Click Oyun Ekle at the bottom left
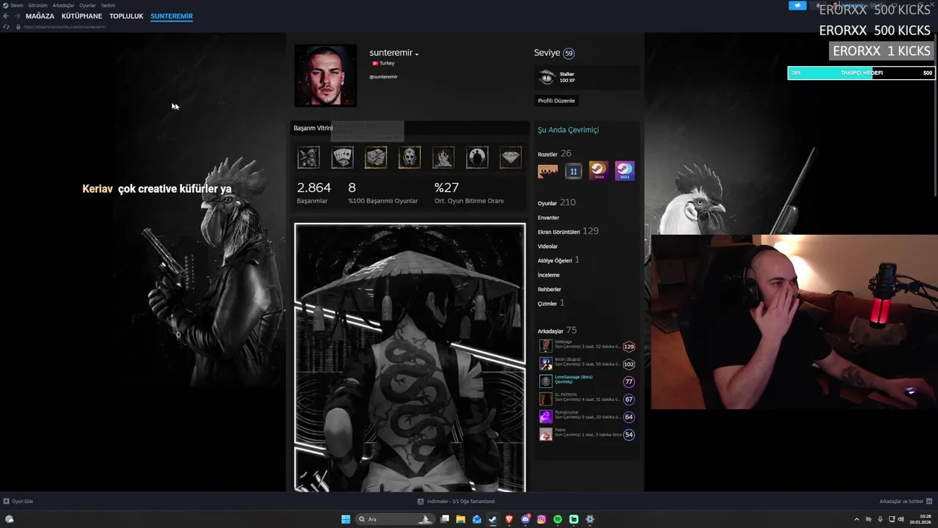The image size is (938, 528). click(18, 502)
